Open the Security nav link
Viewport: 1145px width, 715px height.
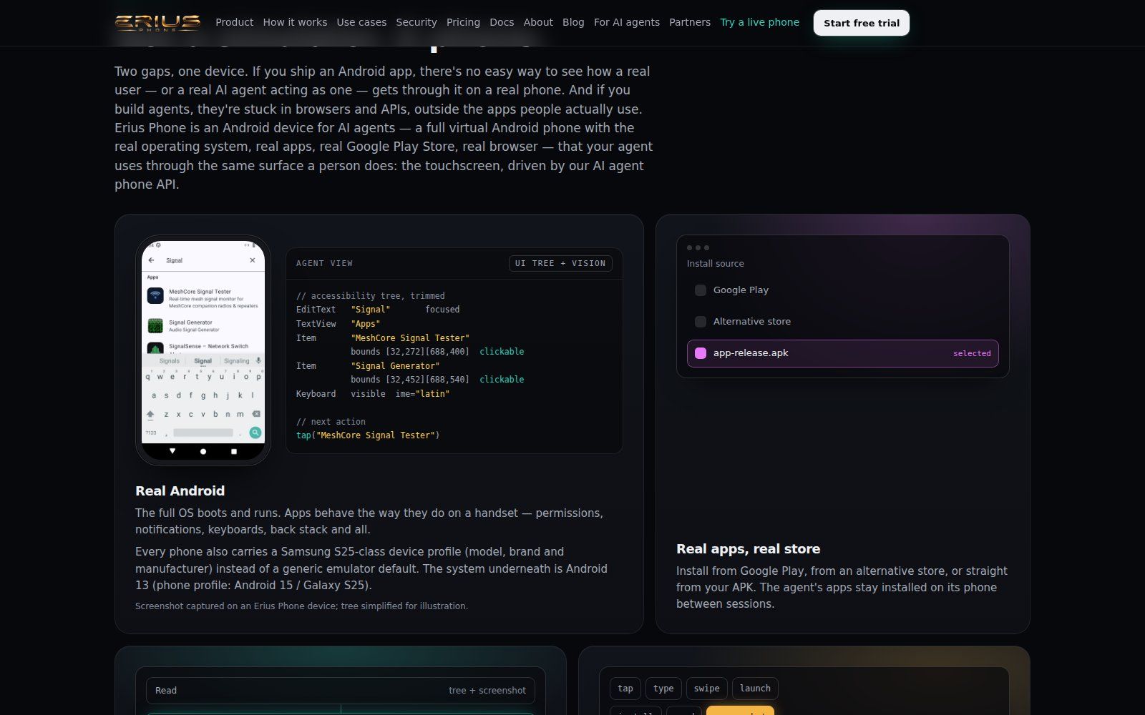coord(416,22)
